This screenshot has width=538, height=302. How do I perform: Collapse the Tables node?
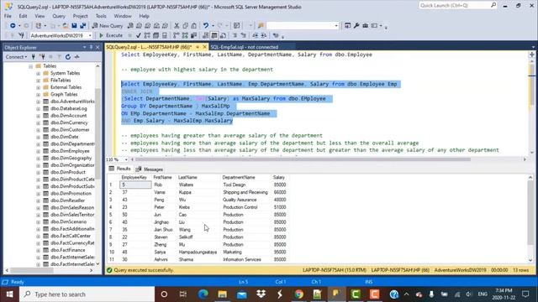30,66
